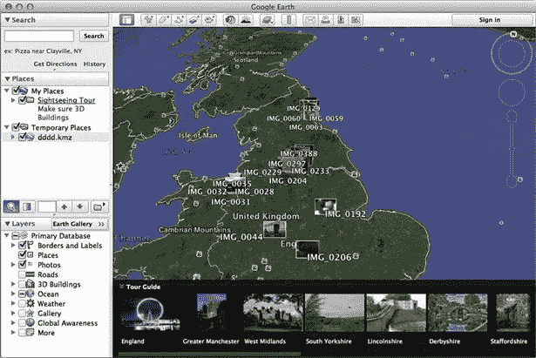This screenshot has height=358, width=536.
Task: Open the Sightseeing Tour link
Action: click(66, 100)
